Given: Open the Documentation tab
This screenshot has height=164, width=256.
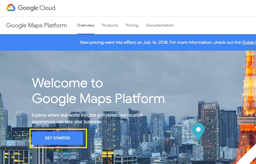Looking at the screenshot, I should (x=160, y=25).
